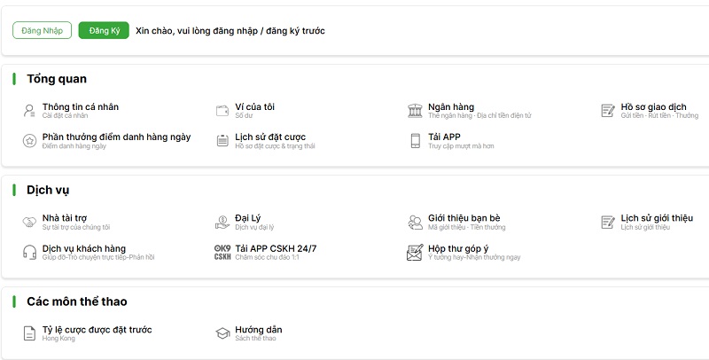Tap the phone icon for Tải APP
The height and width of the screenshot is (360, 709).
[415, 140]
